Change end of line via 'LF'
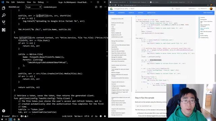Screen dimensions: 216x121 click(x=92, y=116)
